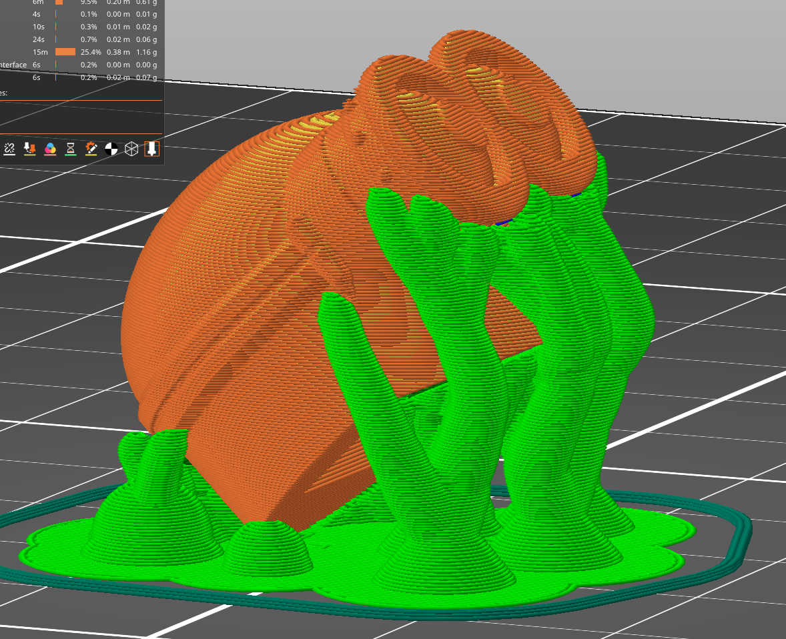Click the orange 25.4% usage bar
Viewport: 786px width, 639px height.
coord(65,52)
